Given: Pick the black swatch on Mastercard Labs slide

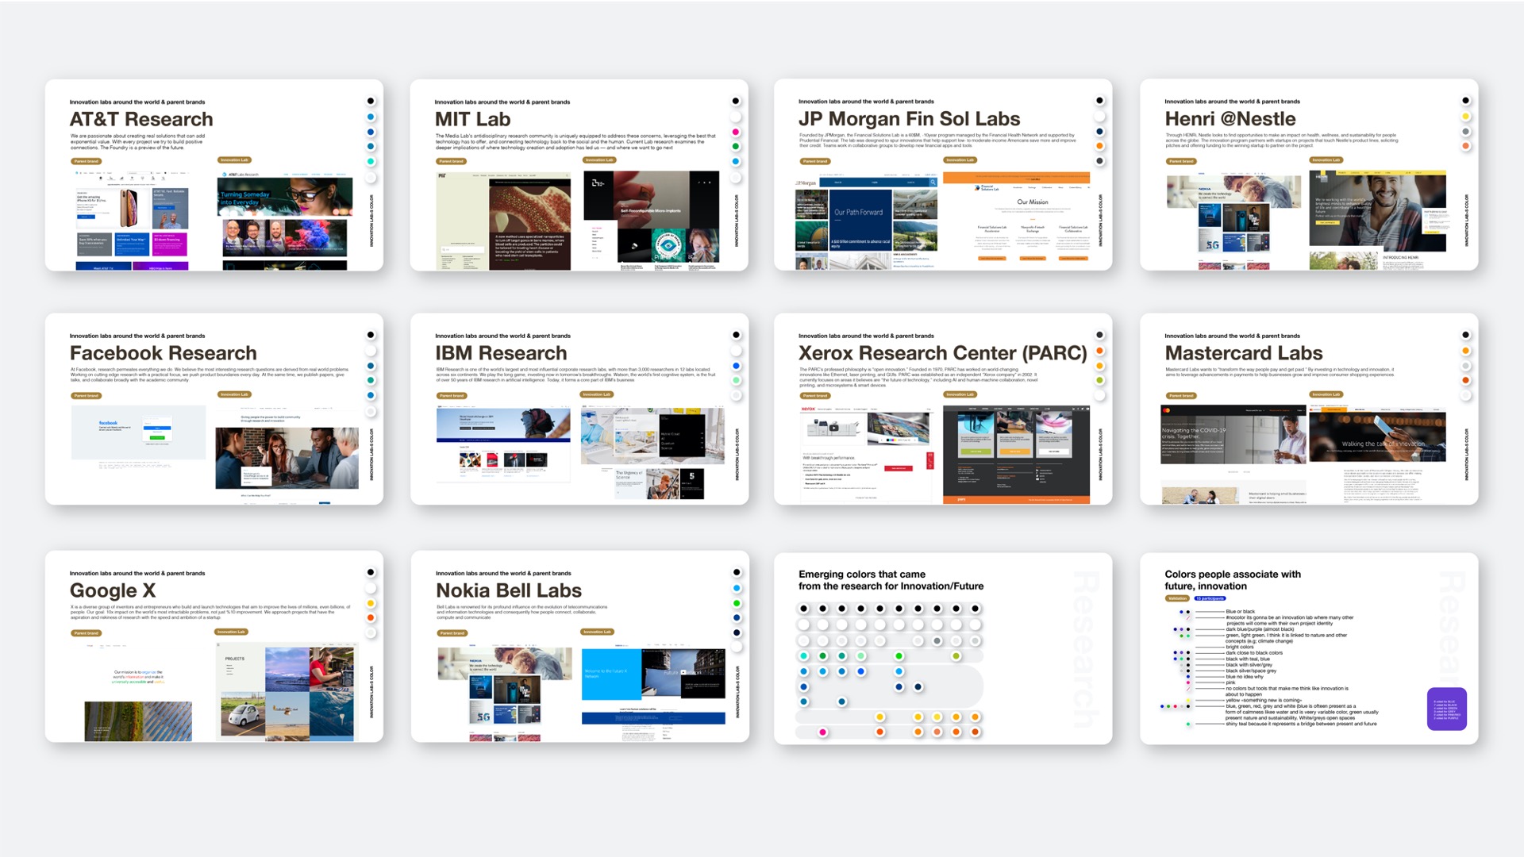Looking at the screenshot, I should (x=1466, y=335).
